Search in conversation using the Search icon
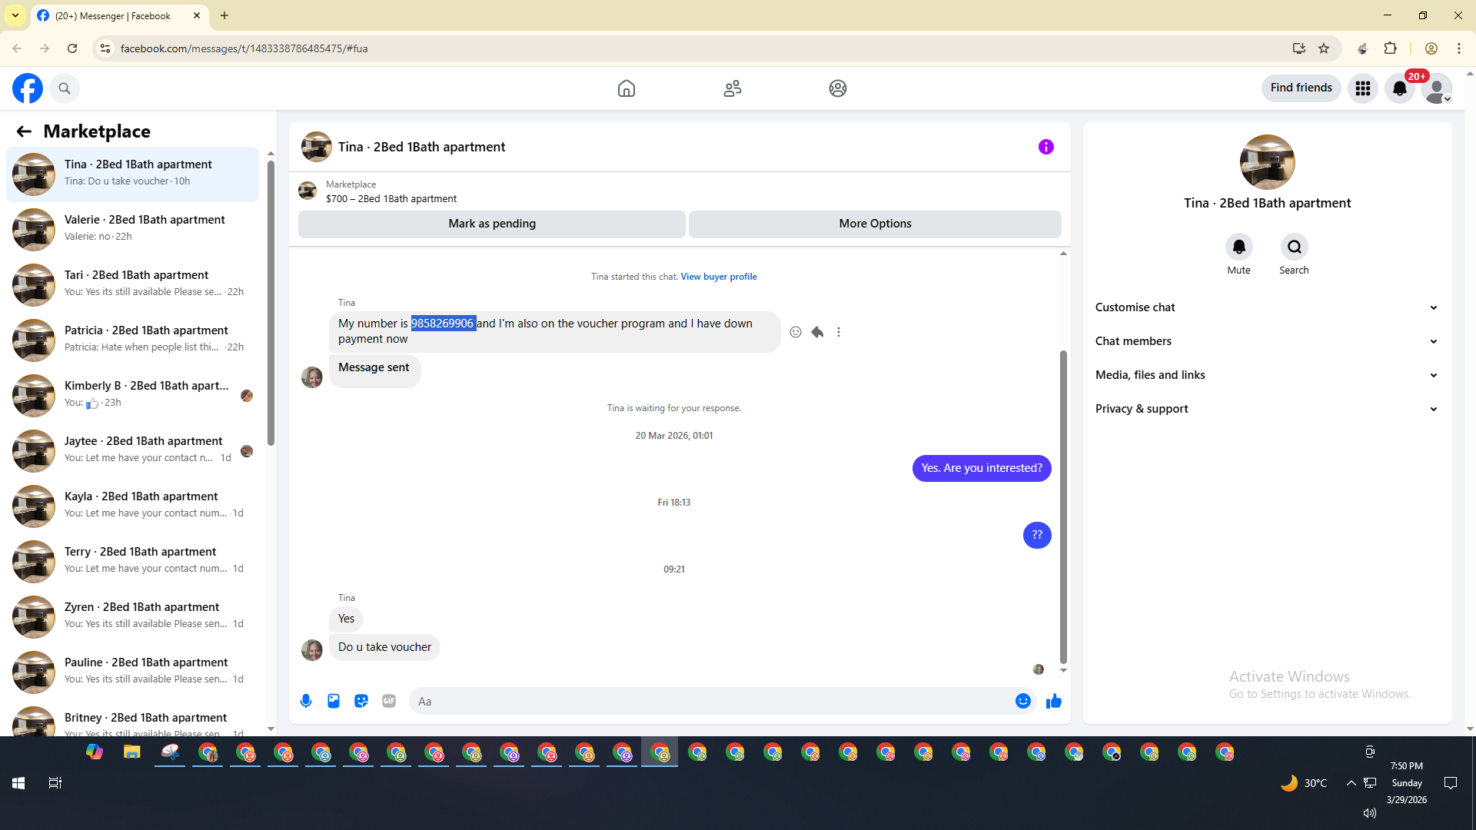Viewport: 1476px width, 830px height. coord(1295,247)
